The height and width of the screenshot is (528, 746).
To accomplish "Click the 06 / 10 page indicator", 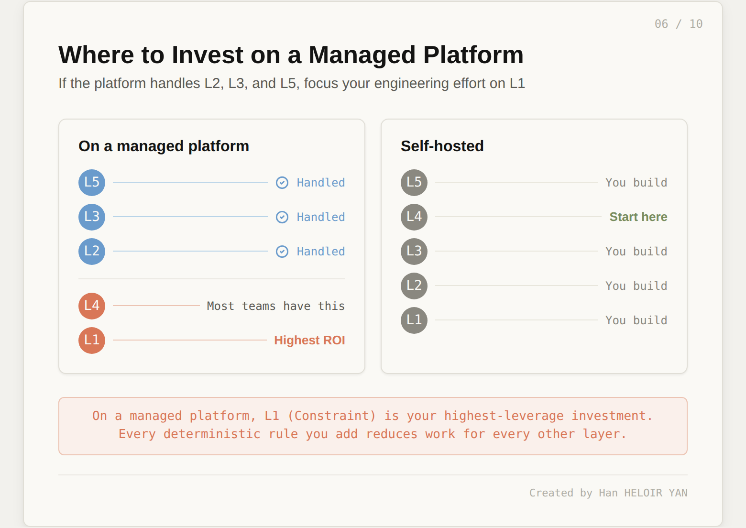I will [x=679, y=23].
